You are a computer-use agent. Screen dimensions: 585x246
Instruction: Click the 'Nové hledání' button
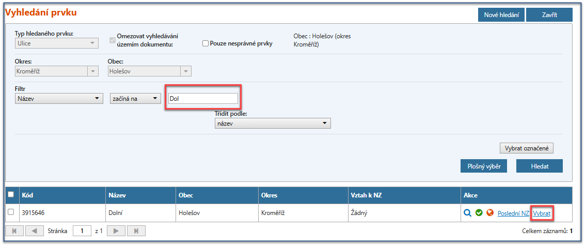click(501, 15)
